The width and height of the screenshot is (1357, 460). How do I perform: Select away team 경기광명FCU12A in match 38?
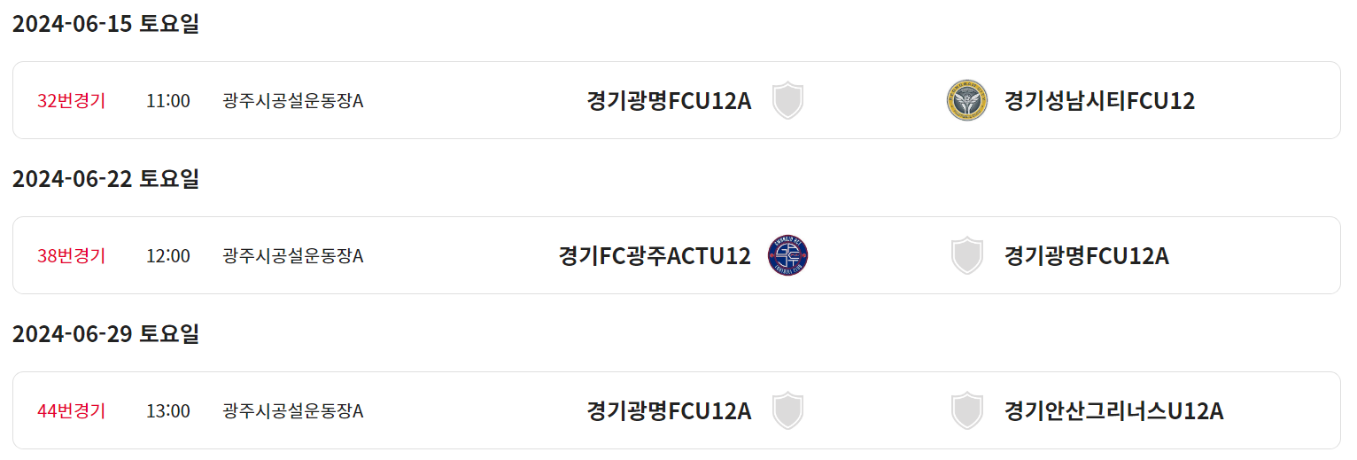[x=1087, y=256]
